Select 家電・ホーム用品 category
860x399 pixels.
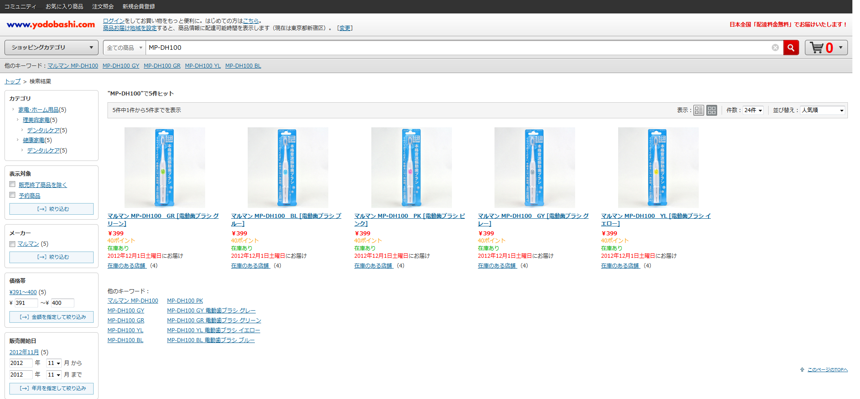(x=39, y=110)
